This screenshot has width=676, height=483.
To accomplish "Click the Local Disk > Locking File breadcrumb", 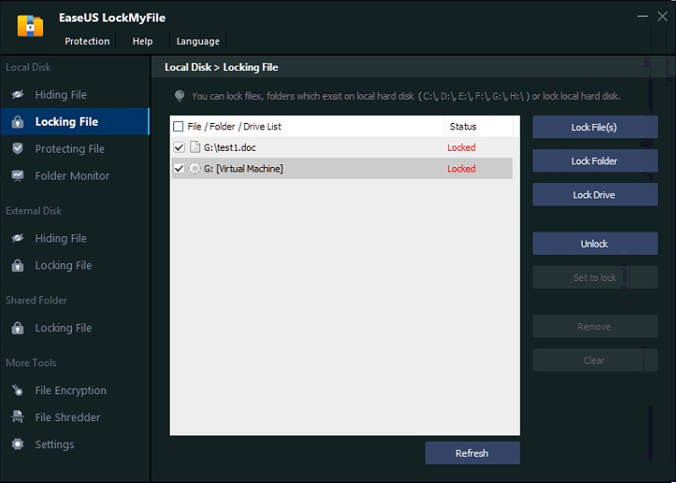I will 221,67.
